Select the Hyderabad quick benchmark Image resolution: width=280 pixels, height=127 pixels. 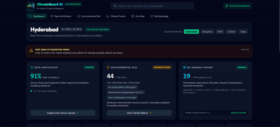[191, 32]
